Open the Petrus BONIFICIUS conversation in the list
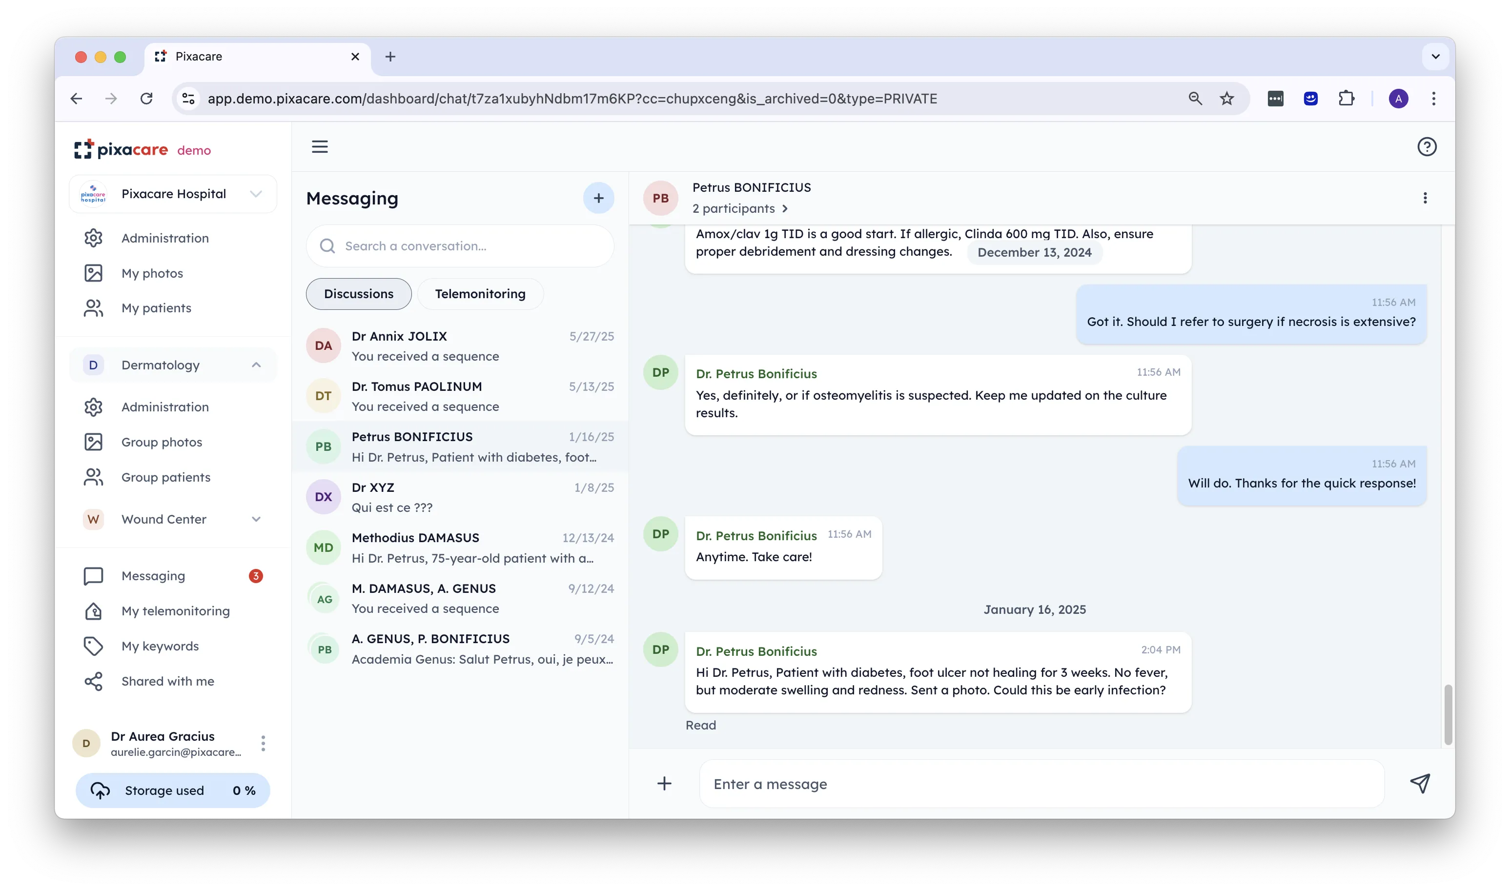This screenshot has width=1510, height=891. [460, 446]
